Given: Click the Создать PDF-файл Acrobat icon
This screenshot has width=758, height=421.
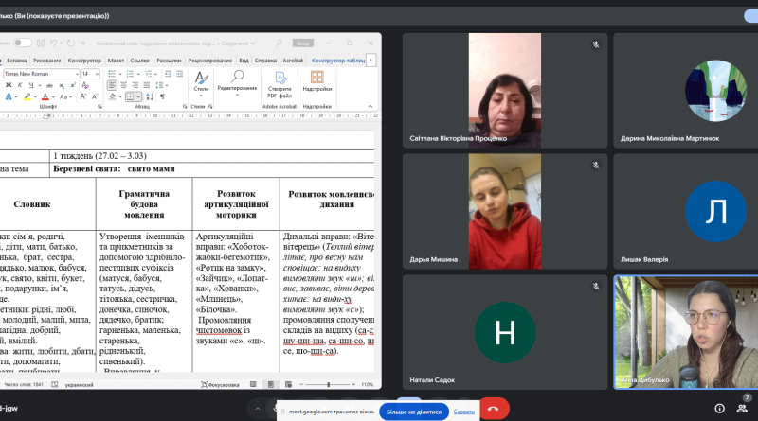Looking at the screenshot, I should click(x=280, y=84).
